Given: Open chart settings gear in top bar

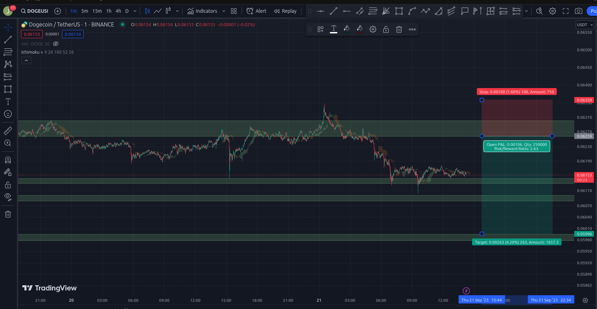Looking at the screenshot, I should tap(553, 11).
